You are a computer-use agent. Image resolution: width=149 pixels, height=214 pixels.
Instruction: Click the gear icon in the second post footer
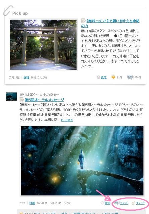(102, 203)
